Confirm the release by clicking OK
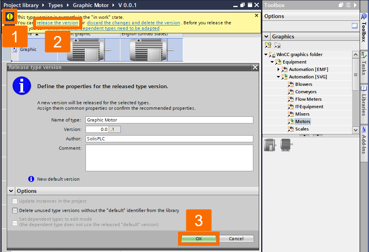Viewport: 369px width, 252px height. 198,238
